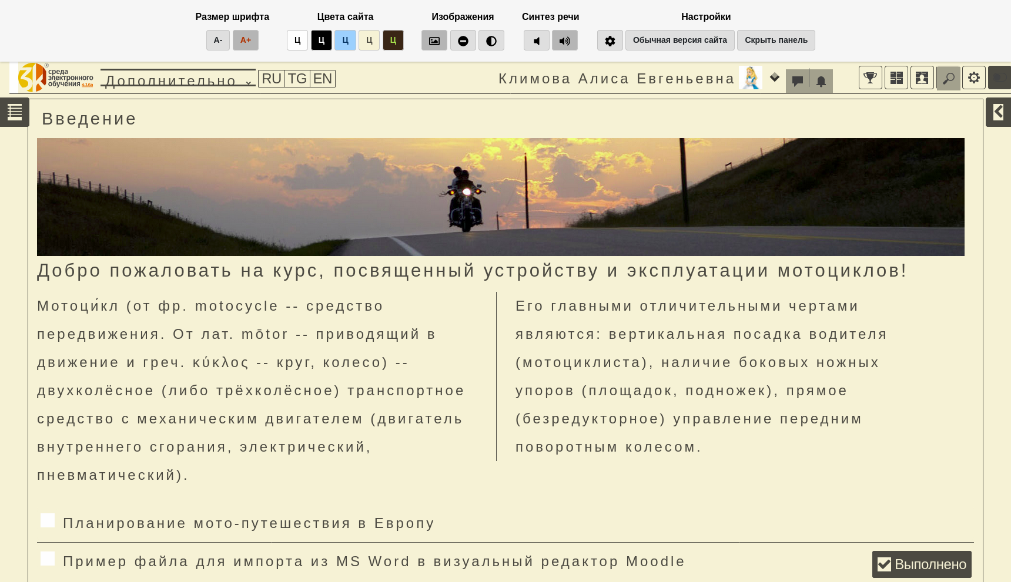Switch language to TG
This screenshot has width=1011, height=582.
[x=297, y=79]
